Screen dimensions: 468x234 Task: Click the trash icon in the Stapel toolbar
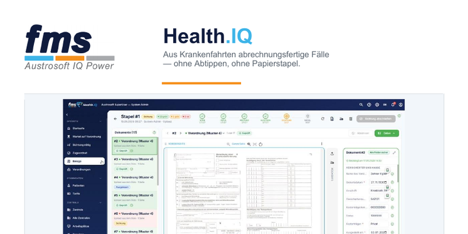350,119
